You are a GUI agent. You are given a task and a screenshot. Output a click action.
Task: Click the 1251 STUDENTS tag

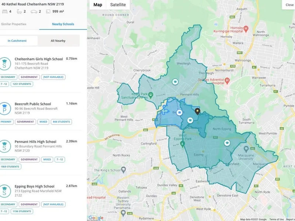pyautogui.click(x=22, y=84)
